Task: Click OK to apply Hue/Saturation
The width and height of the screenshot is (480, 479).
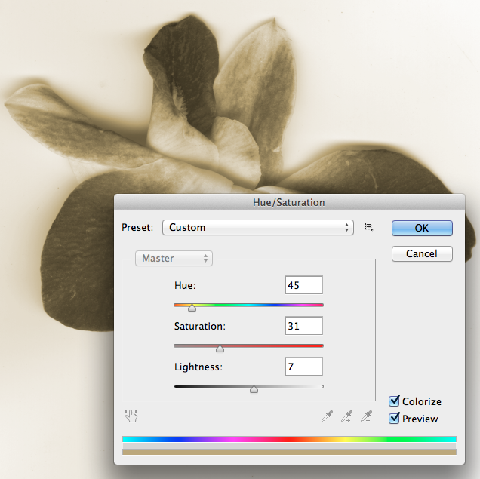Action: click(422, 228)
